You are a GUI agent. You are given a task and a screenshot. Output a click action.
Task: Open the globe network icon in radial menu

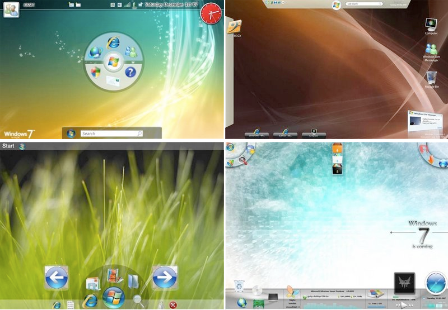[x=95, y=52]
